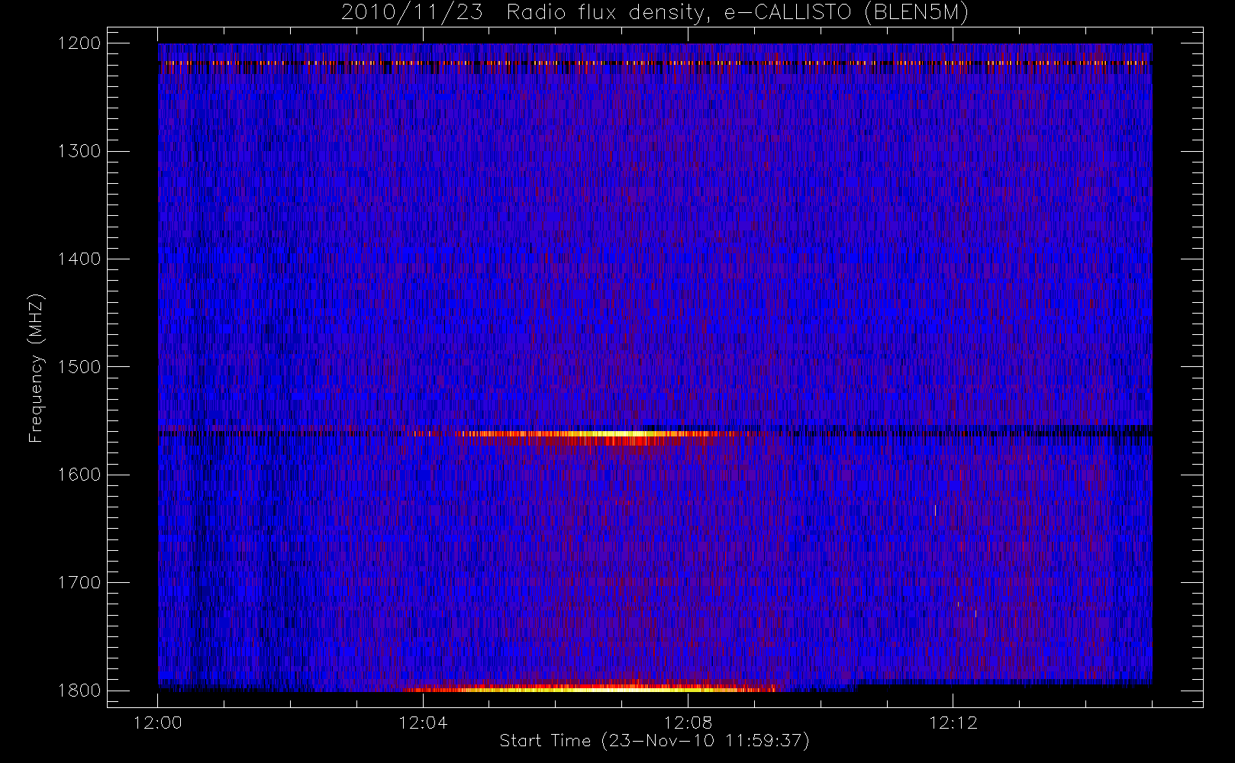This screenshot has width=1235, height=763.
Task: Click the 'Frequency (MHZ)' axis label
Action: click(x=36, y=368)
